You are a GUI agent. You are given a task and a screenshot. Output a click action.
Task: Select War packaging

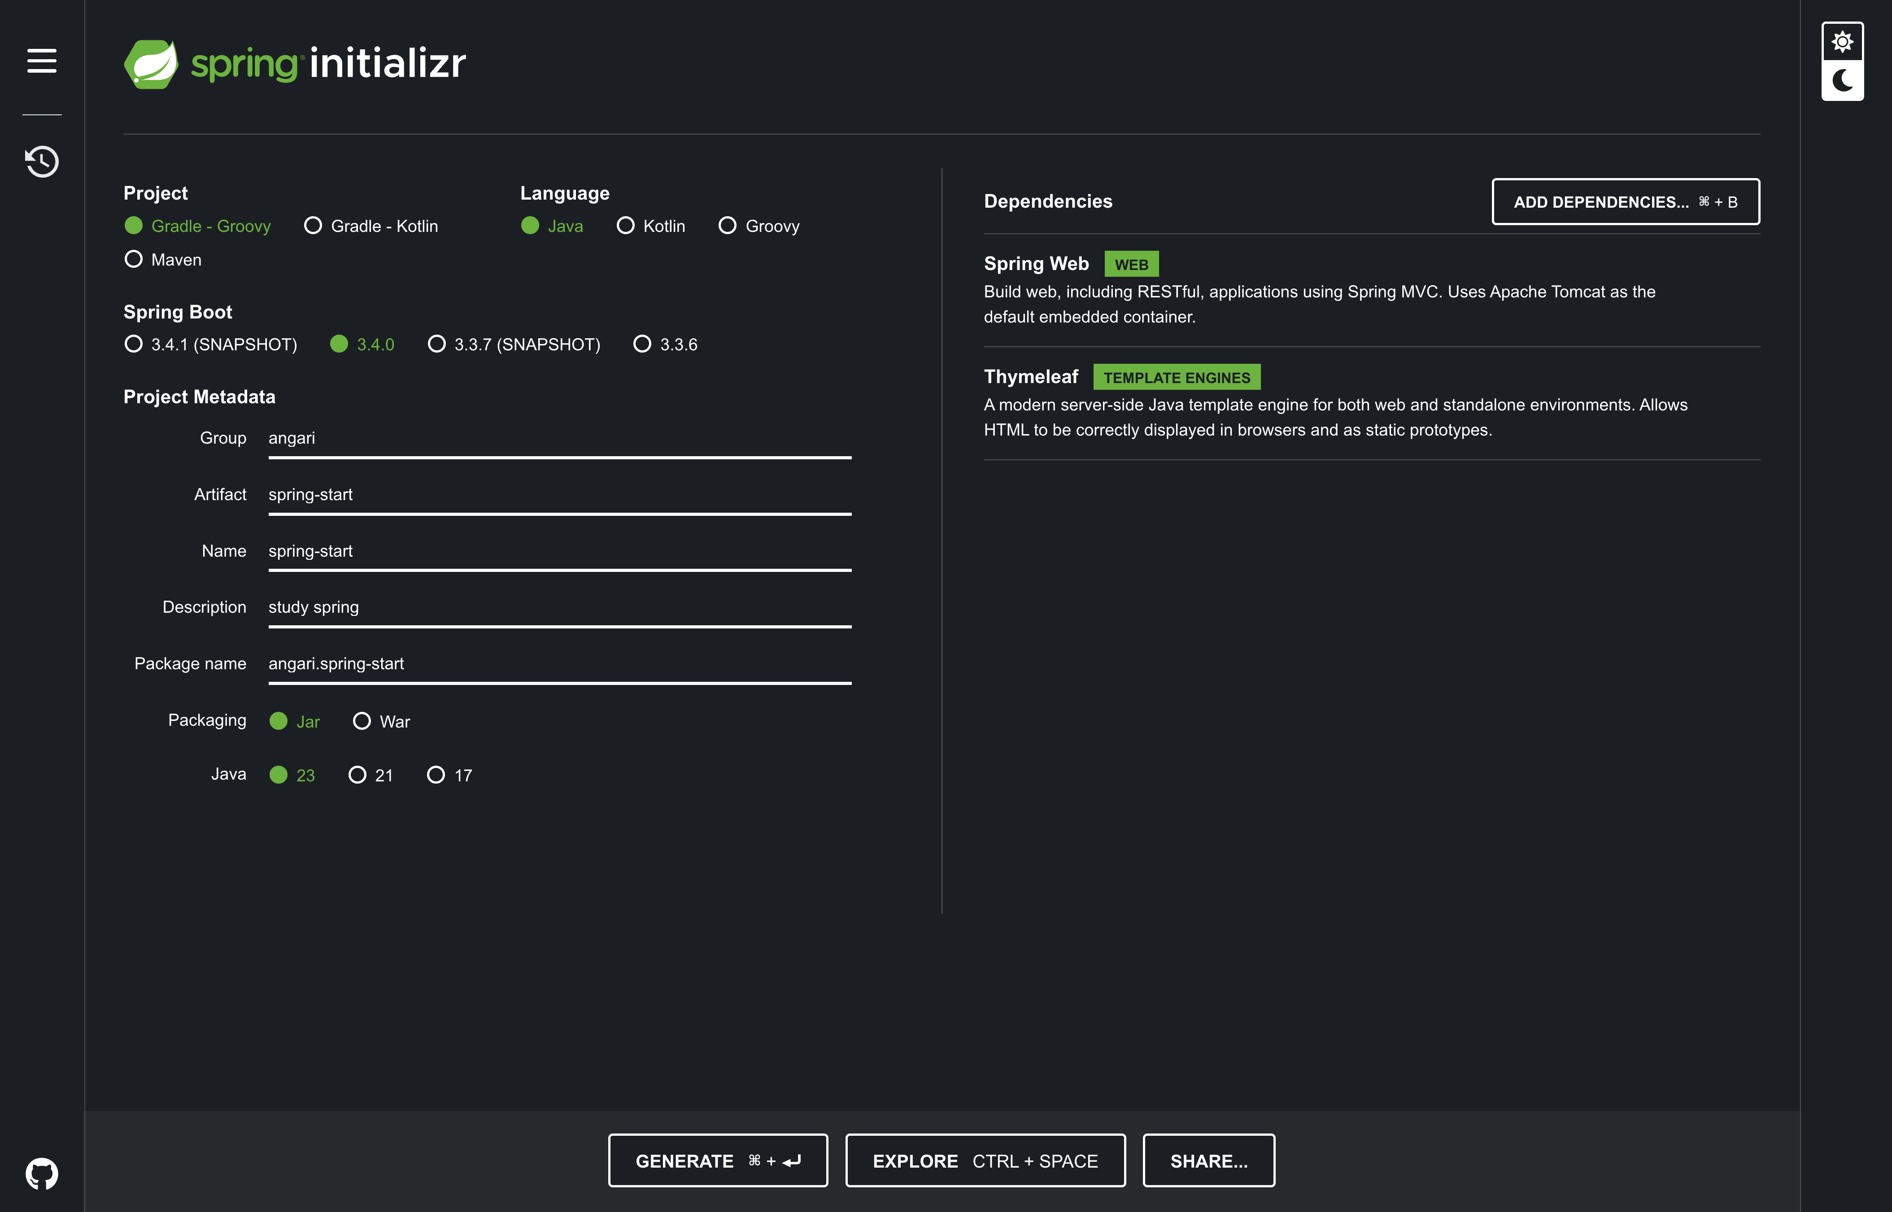[382, 721]
